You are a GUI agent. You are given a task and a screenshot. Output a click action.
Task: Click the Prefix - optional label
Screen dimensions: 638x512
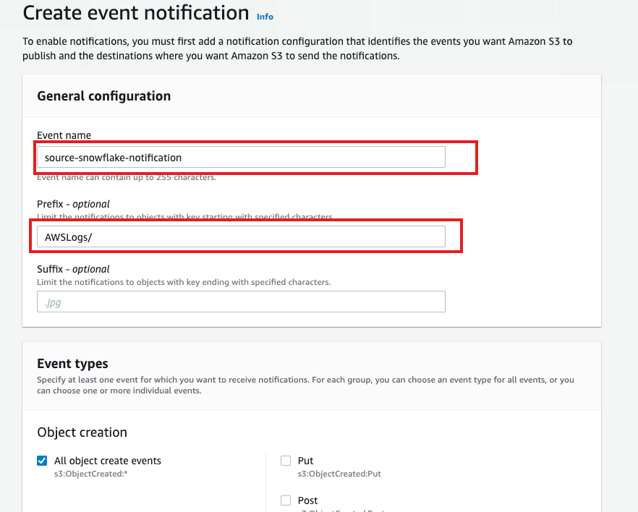tap(73, 204)
